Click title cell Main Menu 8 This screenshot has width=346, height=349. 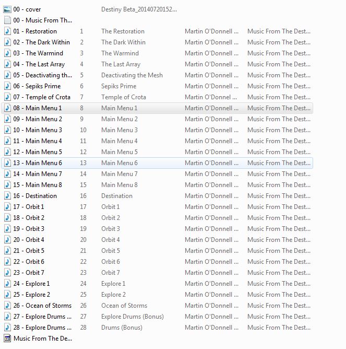point(119,185)
